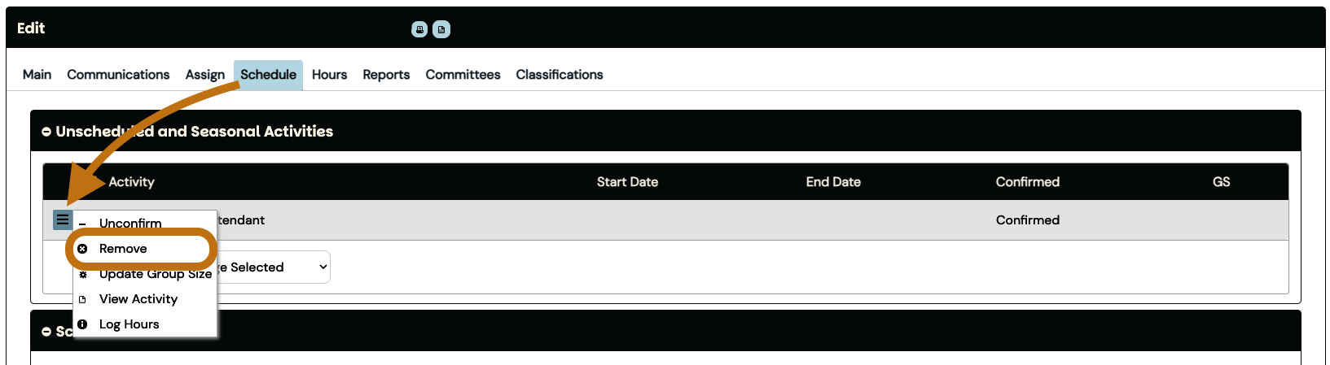Open the Hours tab
Image resolution: width=1330 pixels, height=365 pixels.
pyautogui.click(x=329, y=75)
